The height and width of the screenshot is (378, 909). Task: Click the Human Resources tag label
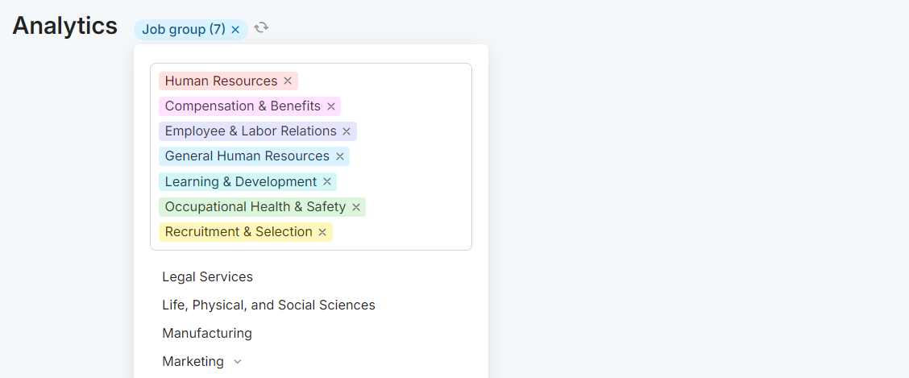click(x=221, y=81)
